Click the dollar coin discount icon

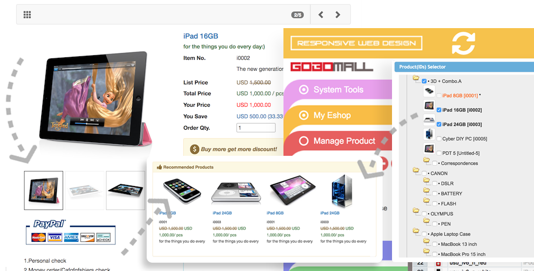tap(195, 149)
